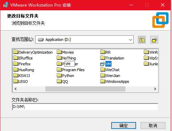The image size is (172, 131).
Task: Select the KSWJJ folder
Action: [x=21, y=76]
